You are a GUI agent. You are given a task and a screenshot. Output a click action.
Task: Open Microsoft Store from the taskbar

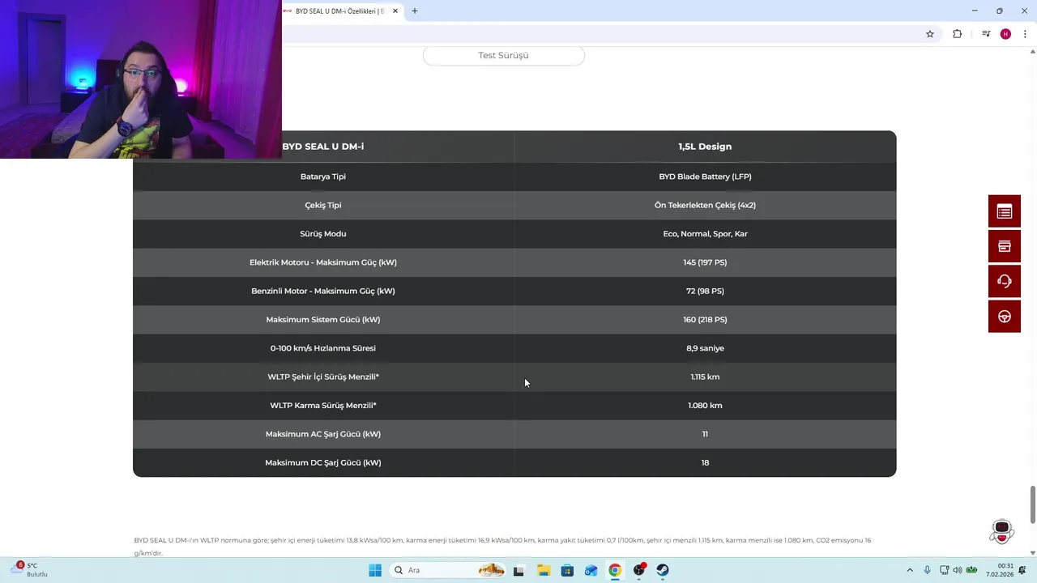[x=567, y=570]
